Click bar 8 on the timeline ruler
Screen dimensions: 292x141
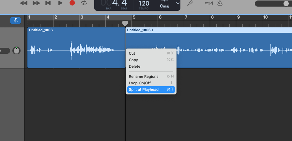[212, 18]
